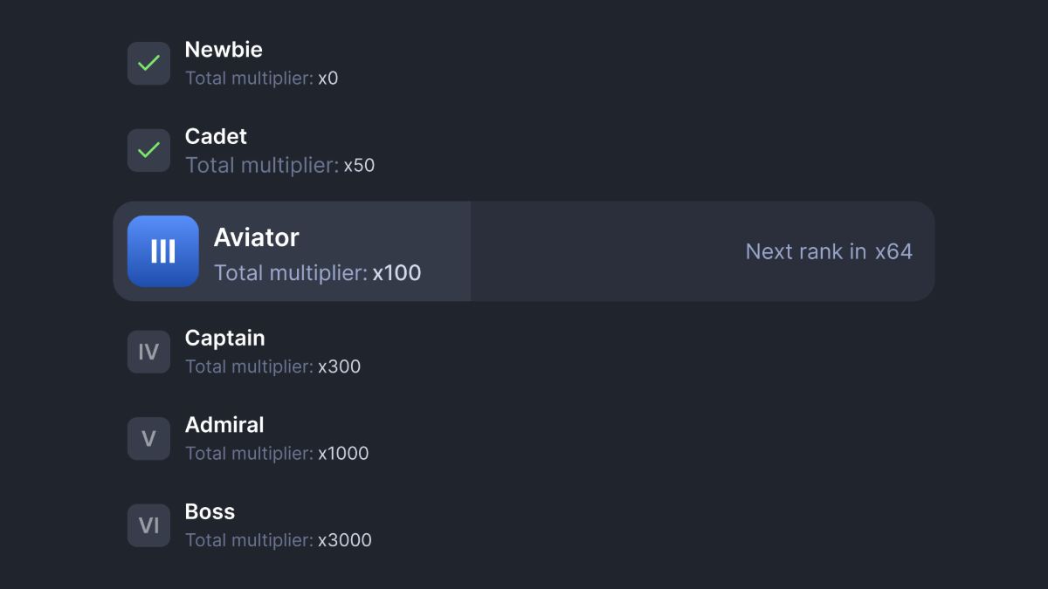
Task: Click the Next rank in x64 label
Action: 828,251
